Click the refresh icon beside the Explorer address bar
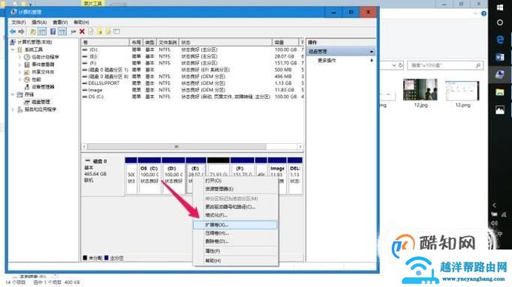This screenshot has width=512, height=287. pyautogui.click(x=401, y=65)
